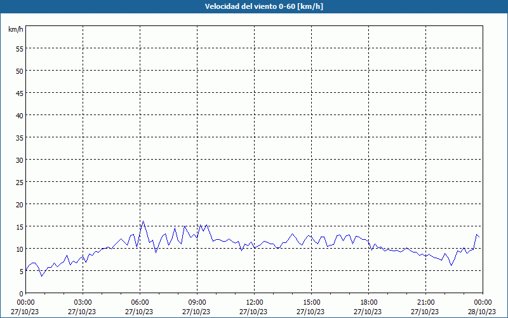The height and width of the screenshot is (318, 508).
Task: Click the 27/10/23 date under 12:00
Action: coord(253,312)
